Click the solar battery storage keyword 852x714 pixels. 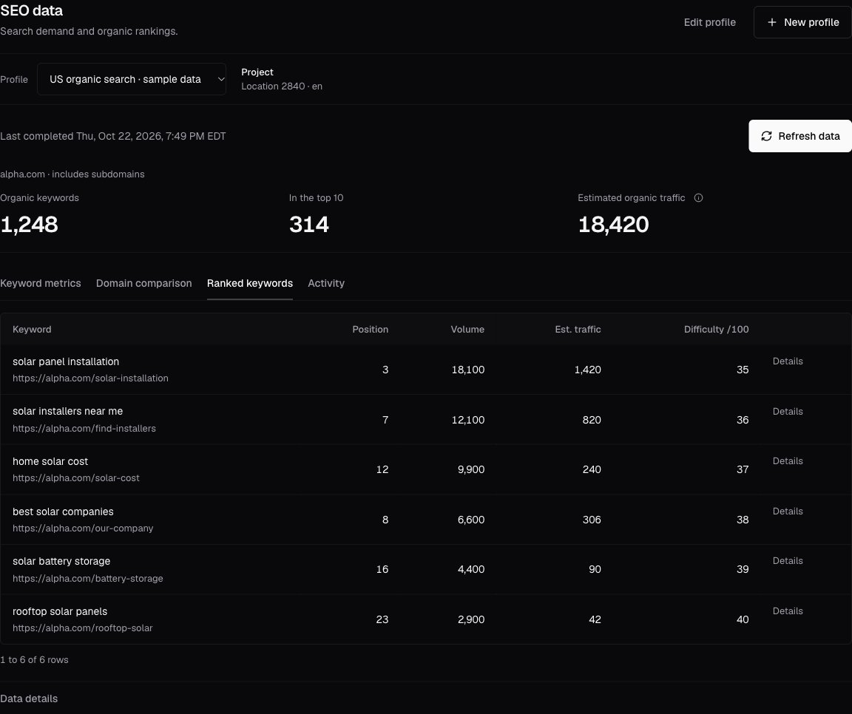click(61, 562)
